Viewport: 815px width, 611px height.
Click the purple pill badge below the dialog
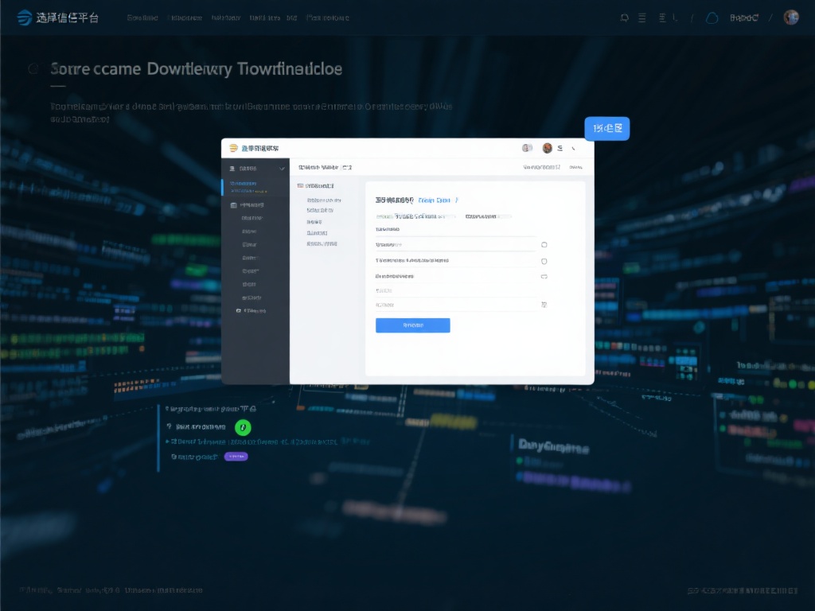(236, 457)
